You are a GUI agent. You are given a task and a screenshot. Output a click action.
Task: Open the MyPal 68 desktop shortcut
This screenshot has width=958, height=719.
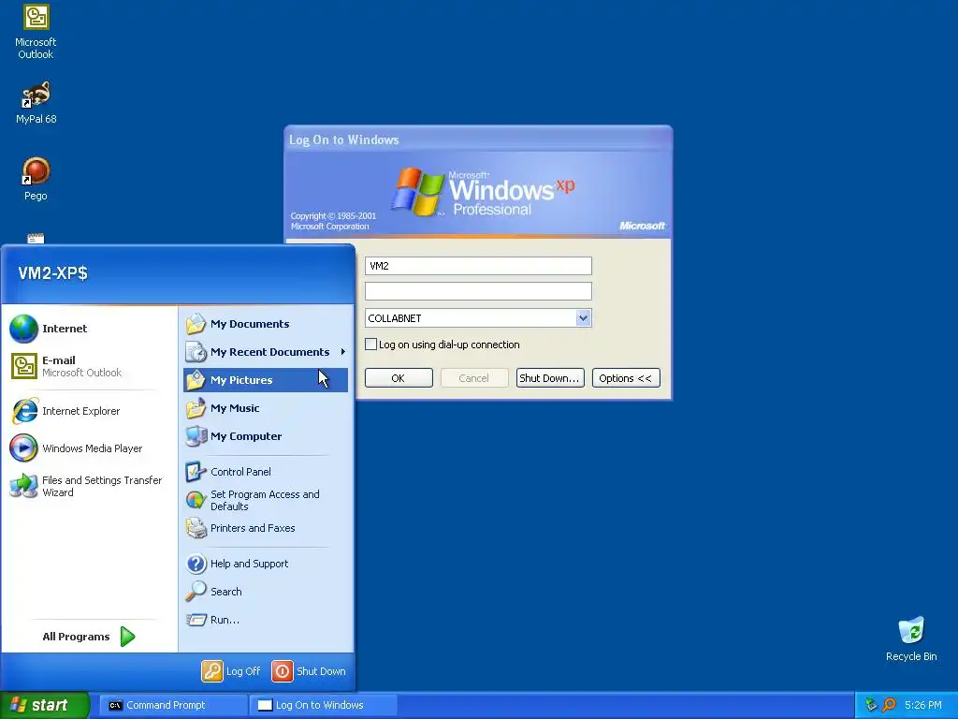point(36,102)
